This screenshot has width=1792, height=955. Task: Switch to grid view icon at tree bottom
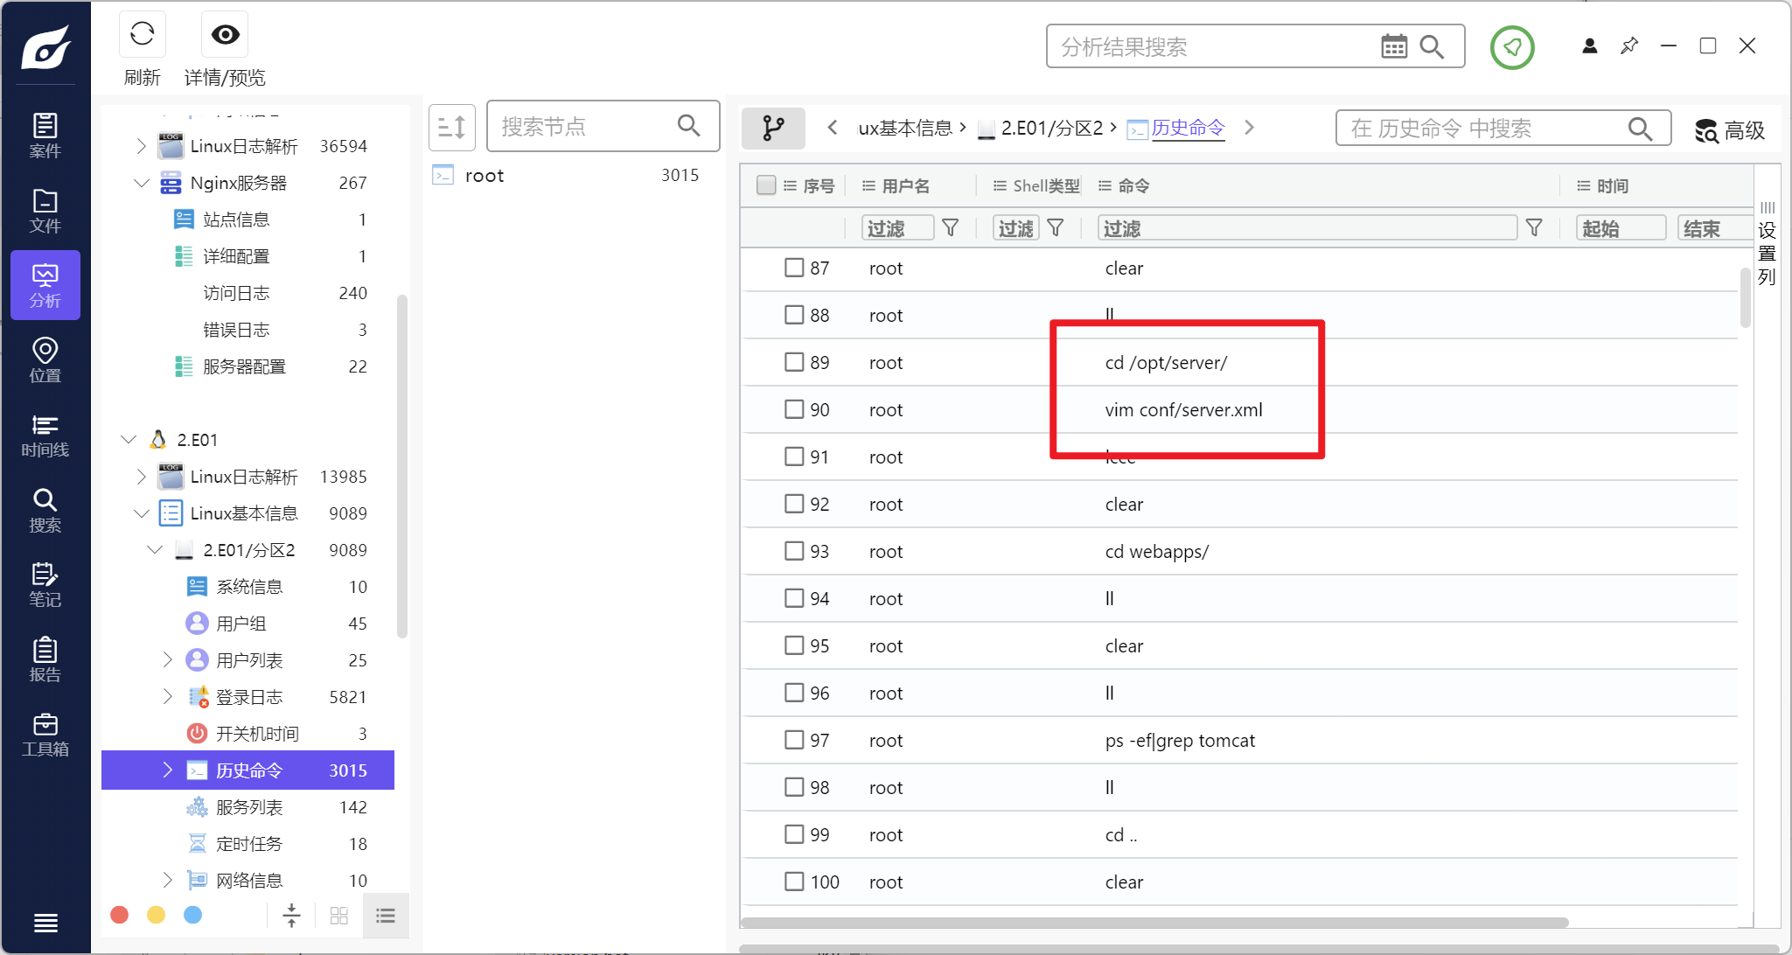339,916
